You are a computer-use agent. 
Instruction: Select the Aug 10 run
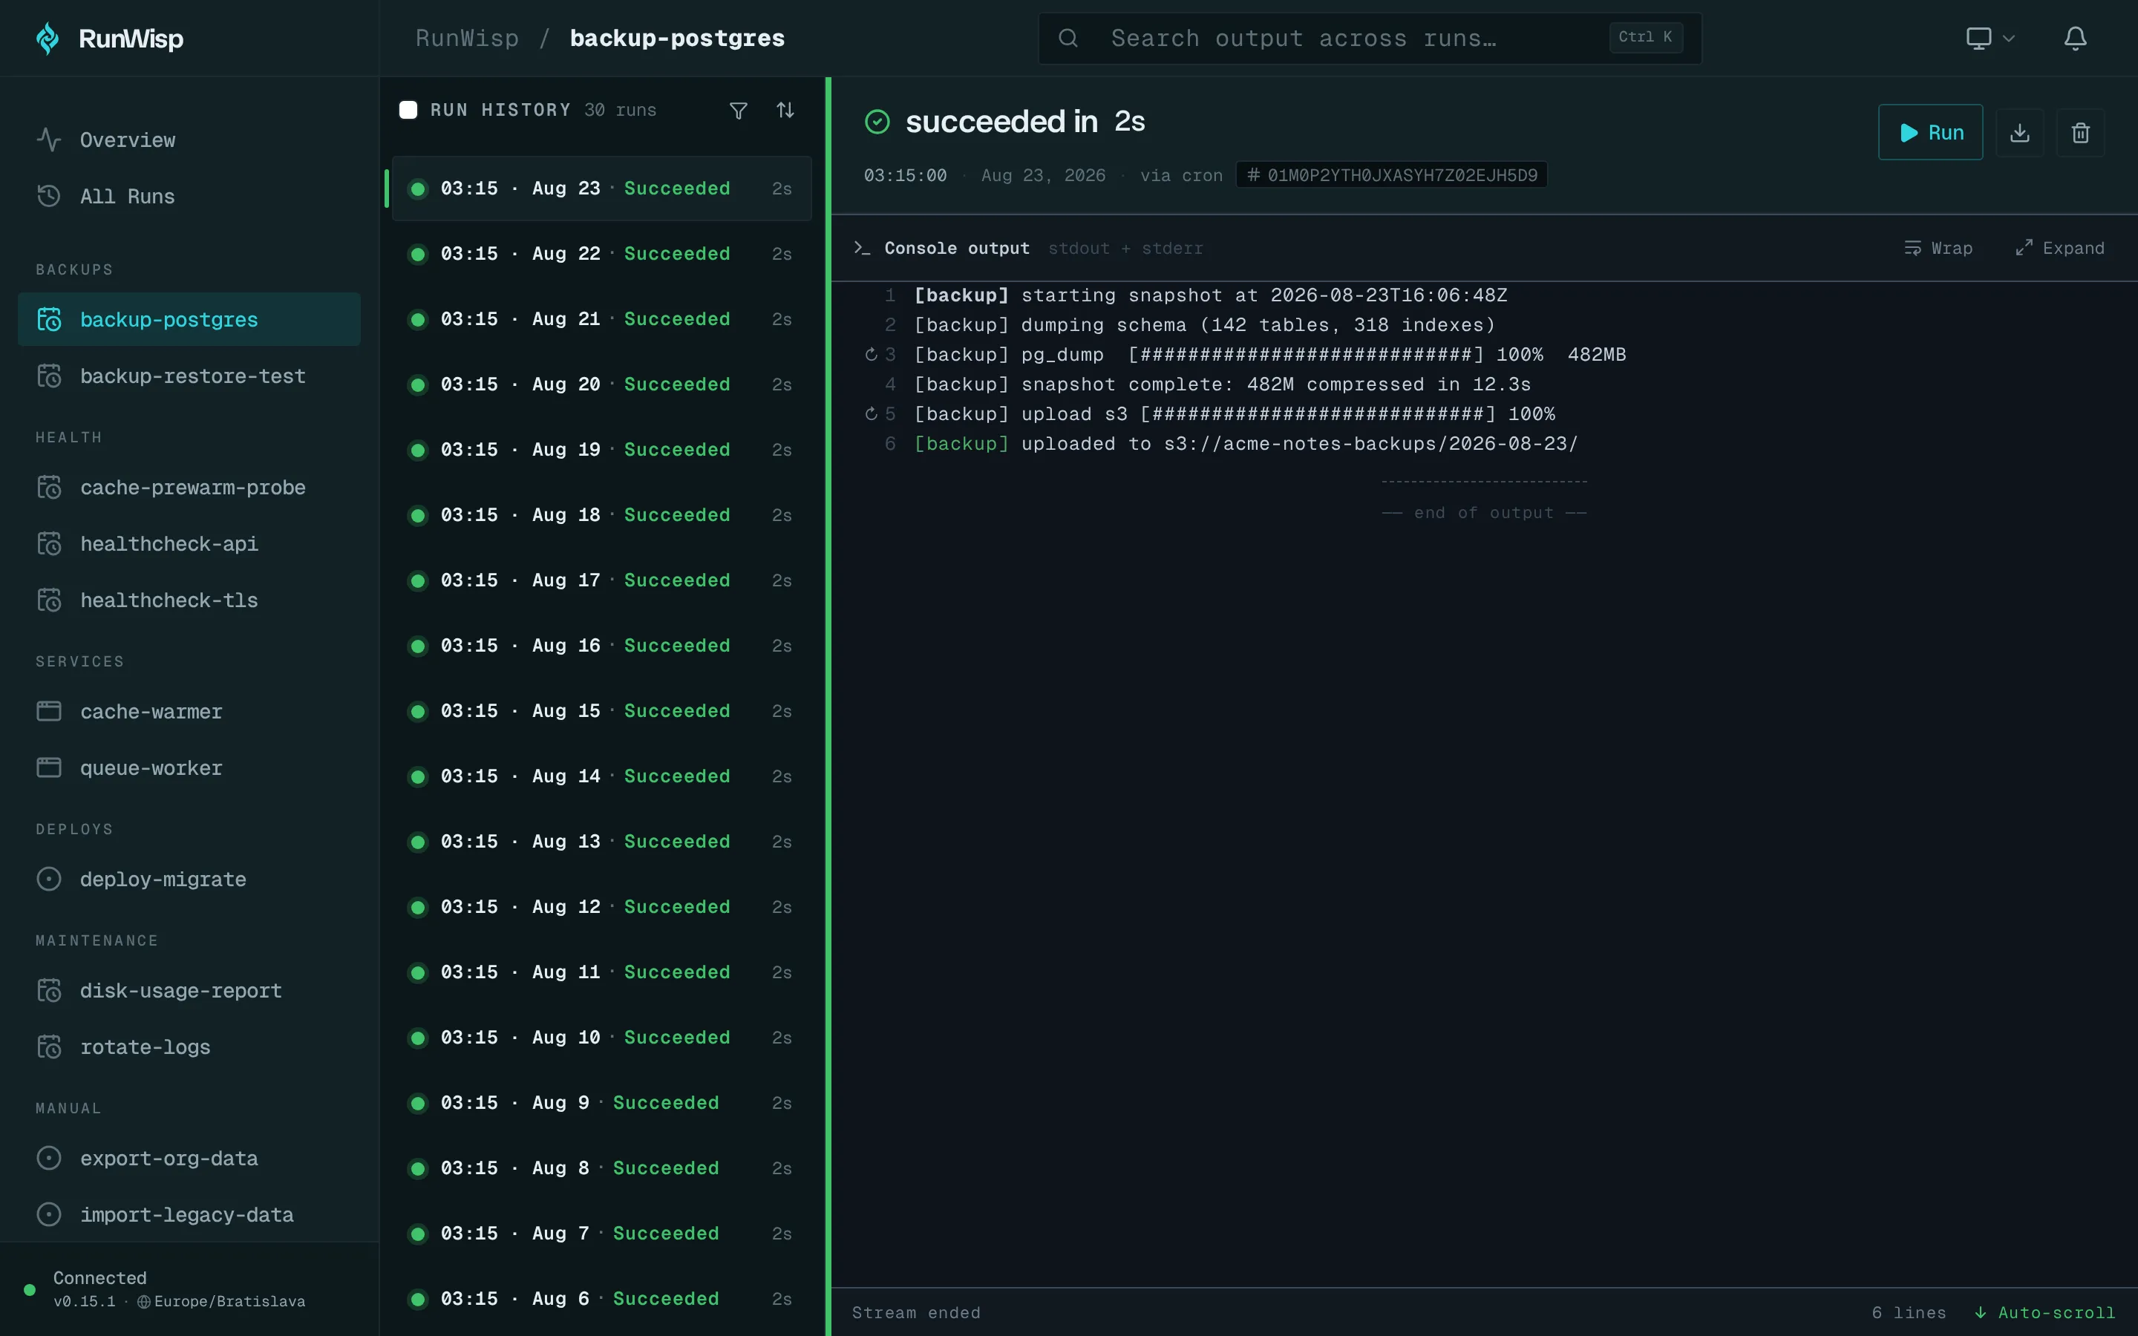[601, 1038]
